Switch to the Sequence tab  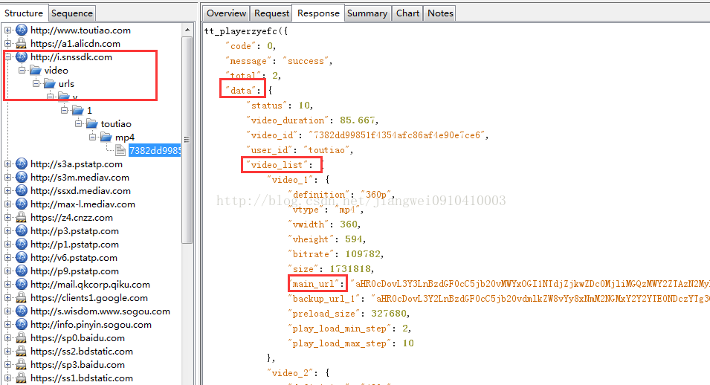(72, 13)
